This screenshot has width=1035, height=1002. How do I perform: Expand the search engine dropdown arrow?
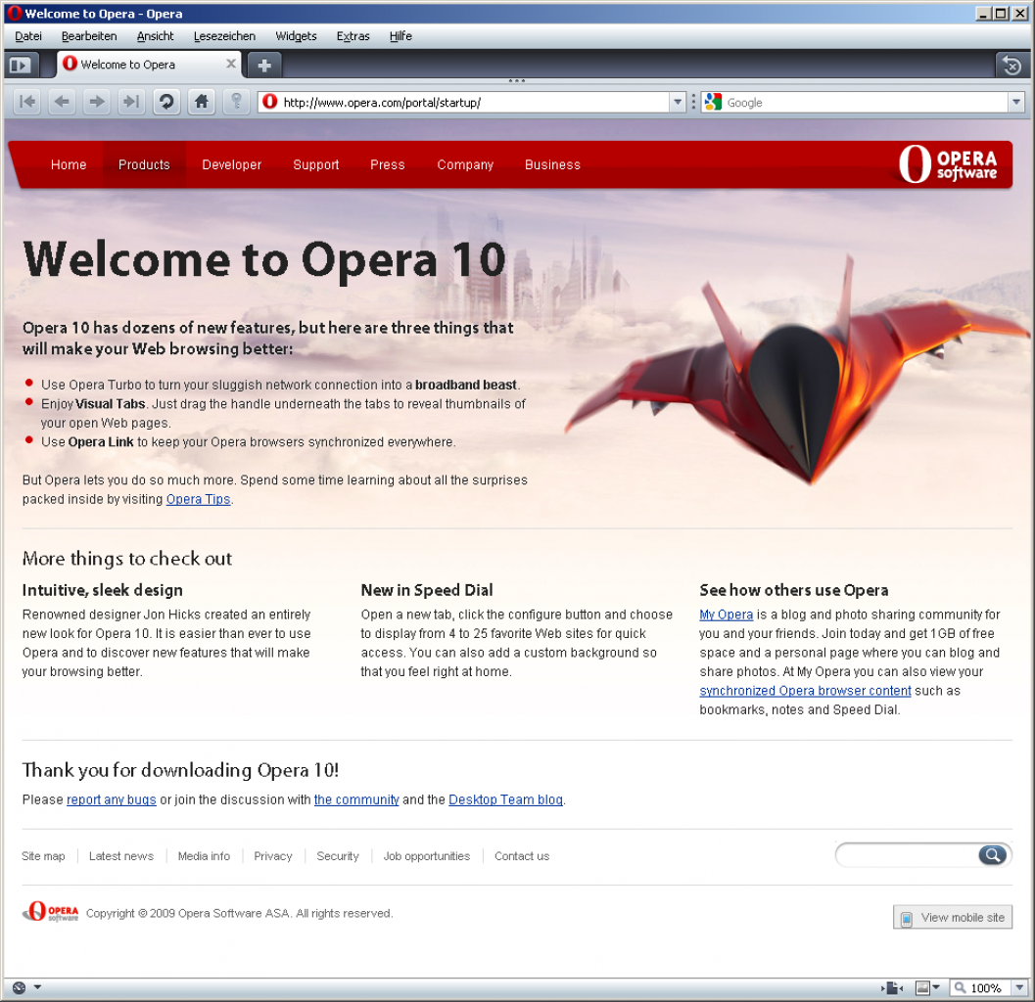click(1016, 102)
